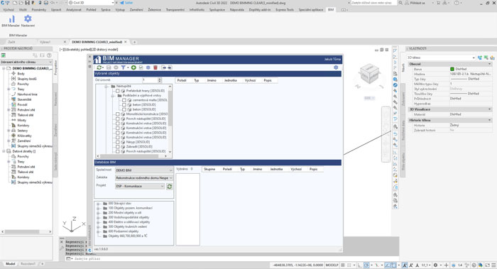Image resolution: width=497 pixels, height=269 pixels.
Task: Click the check-list icon in BIM Manager toolbar
Action: [x=141, y=67]
